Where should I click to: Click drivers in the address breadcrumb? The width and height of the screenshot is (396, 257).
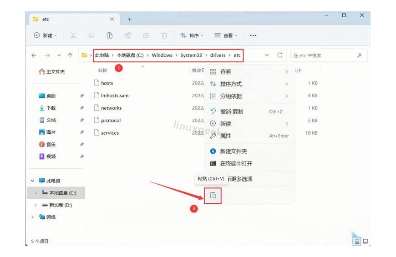218,55
